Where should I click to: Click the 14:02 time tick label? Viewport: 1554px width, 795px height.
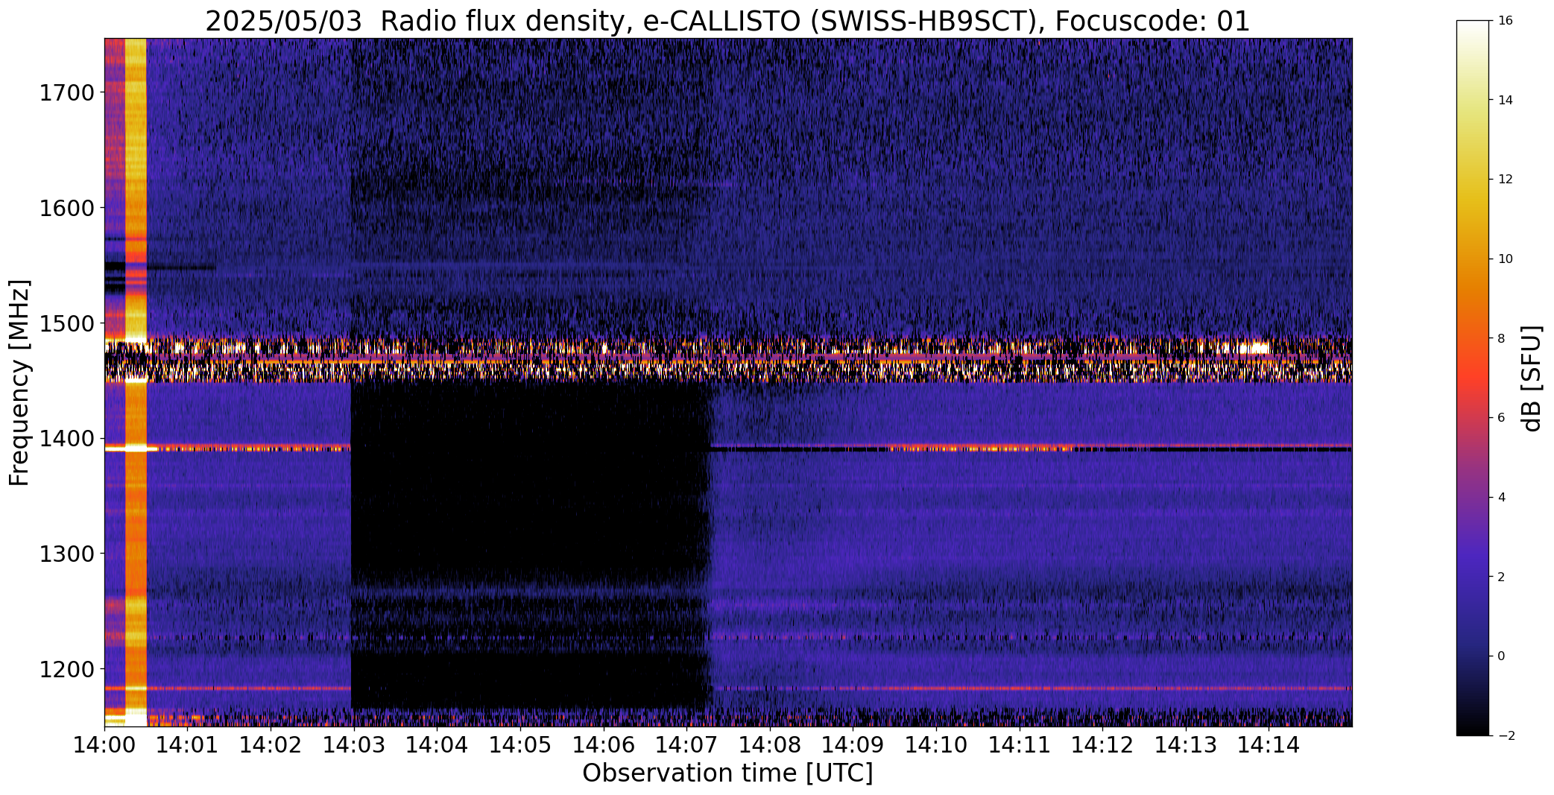271,744
